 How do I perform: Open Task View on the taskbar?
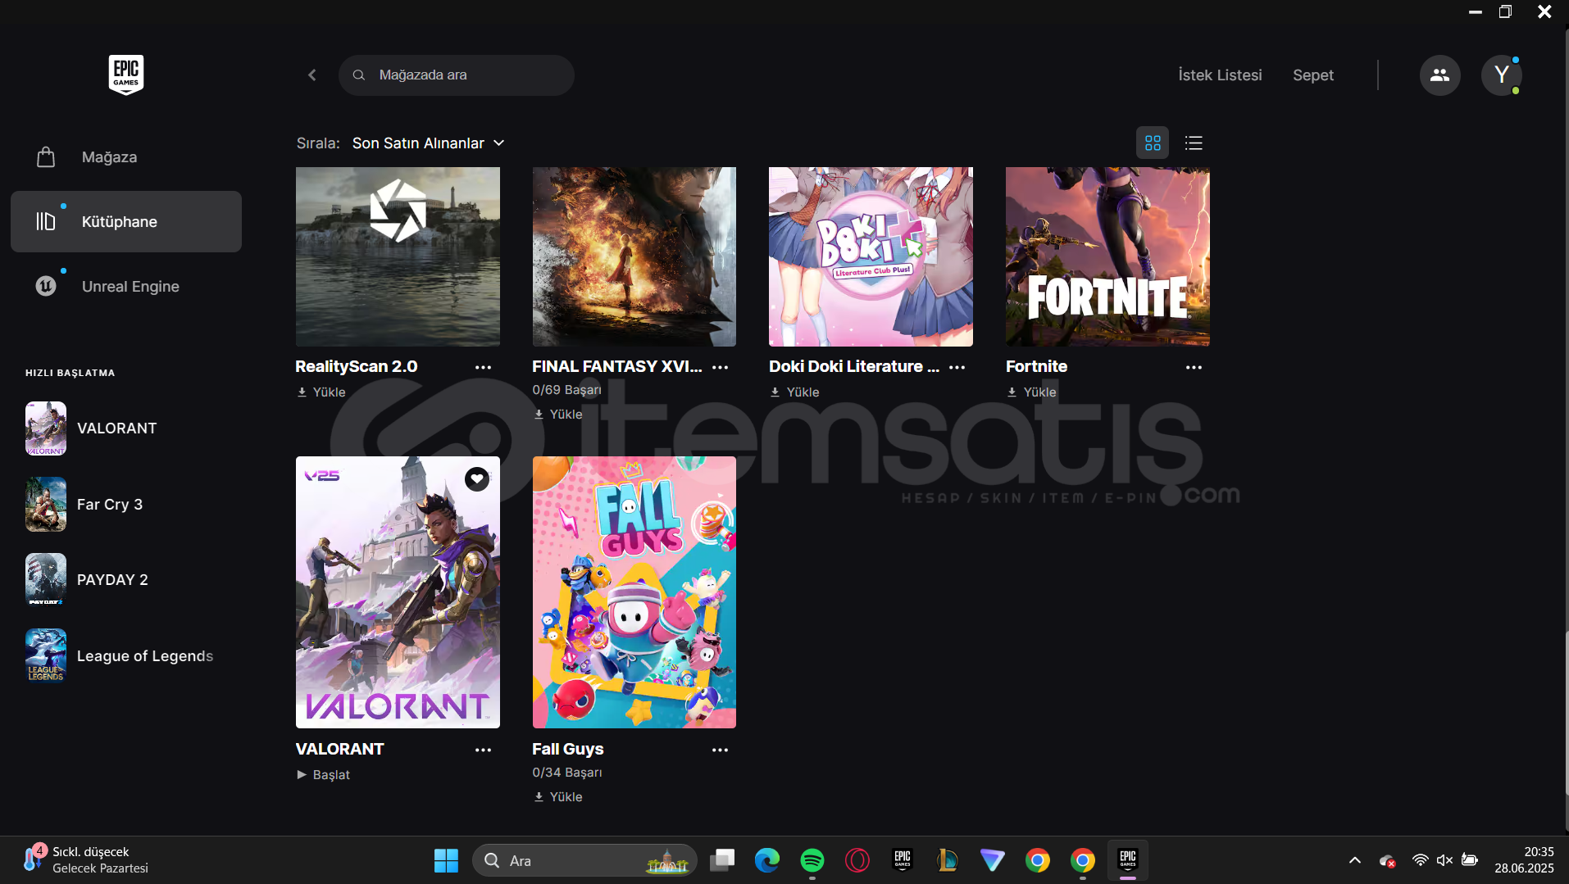tap(722, 860)
